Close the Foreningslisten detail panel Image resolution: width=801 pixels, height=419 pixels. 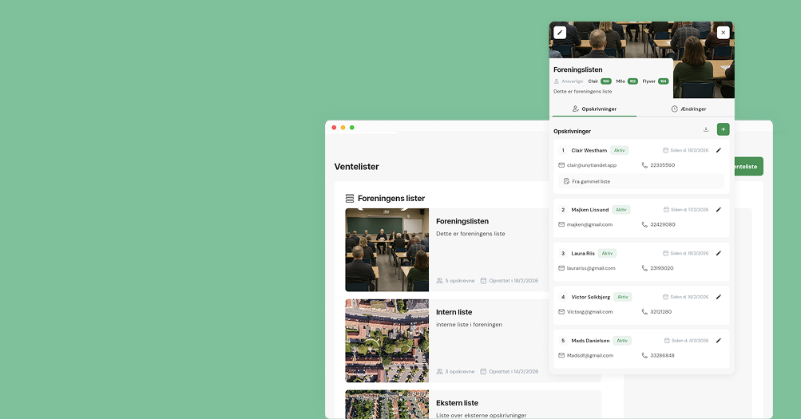723,33
